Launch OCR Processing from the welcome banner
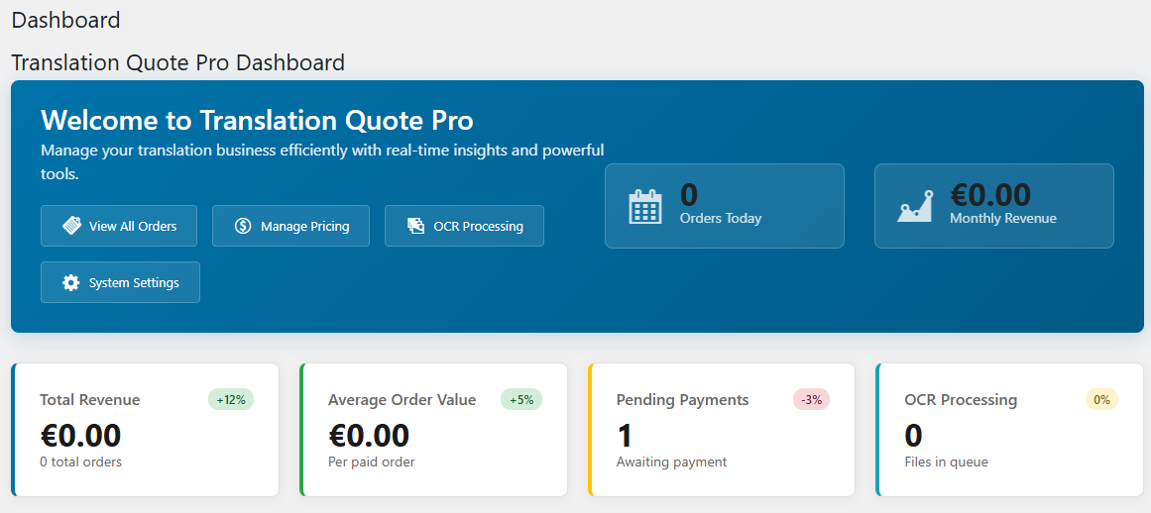Image resolution: width=1151 pixels, height=513 pixels. click(478, 226)
